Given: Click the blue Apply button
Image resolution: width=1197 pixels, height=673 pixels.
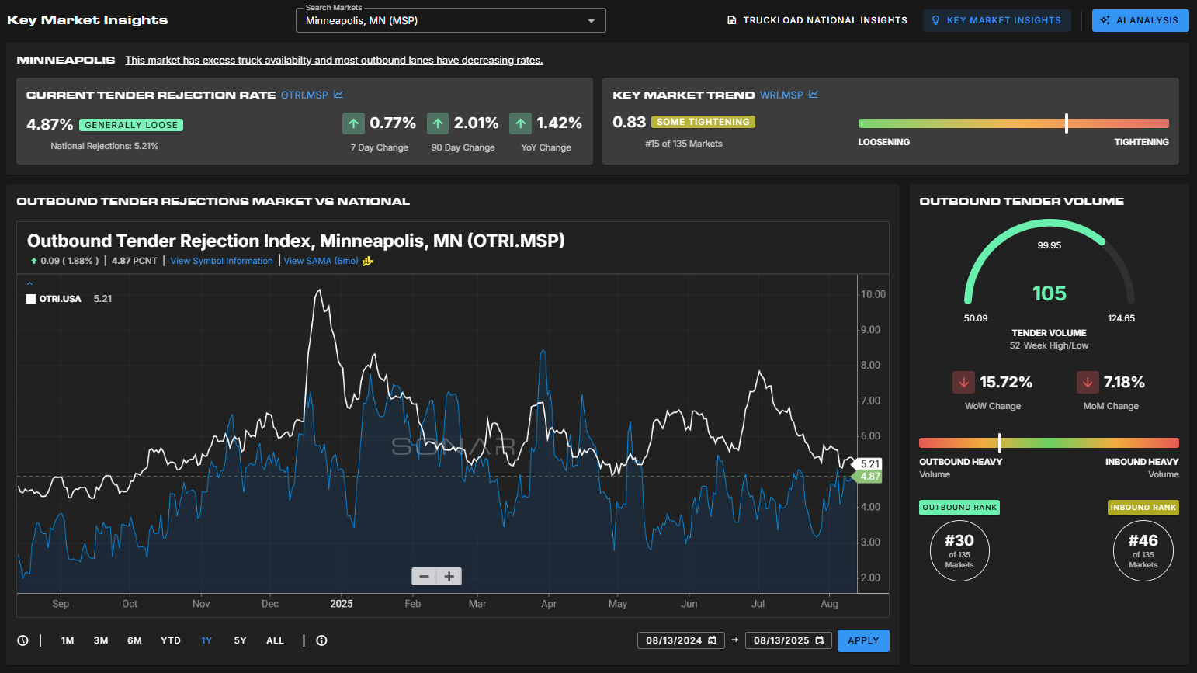Looking at the screenshot, I should [863, 640].
